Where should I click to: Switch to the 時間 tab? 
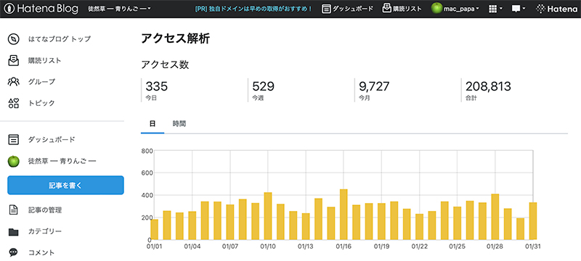coord(179,124)
